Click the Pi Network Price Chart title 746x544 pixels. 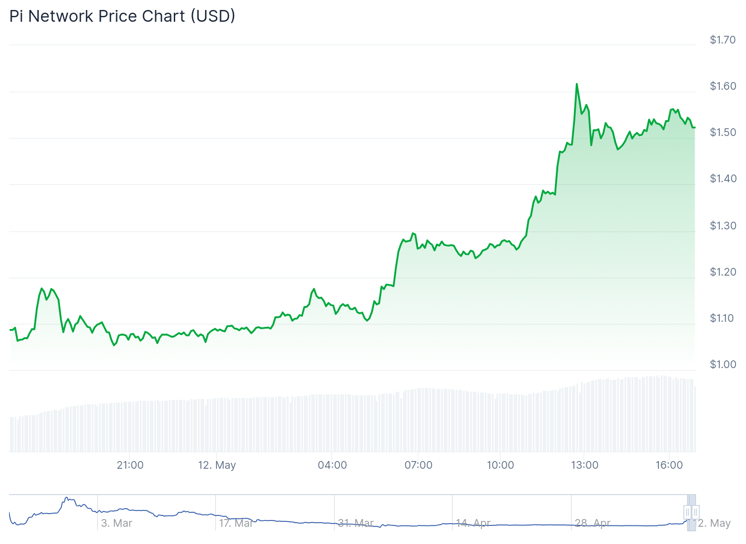pos(123,16)
